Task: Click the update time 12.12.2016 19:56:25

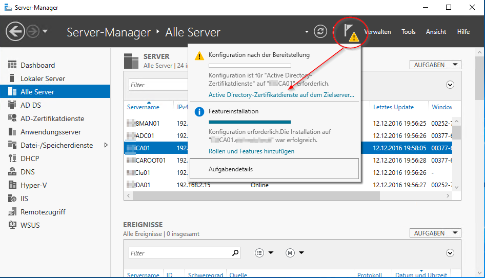Action: (x=399, y=123)
